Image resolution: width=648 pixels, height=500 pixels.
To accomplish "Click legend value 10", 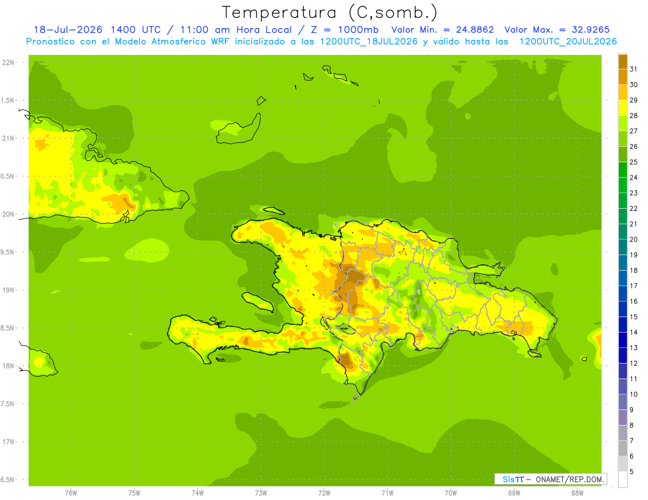I will (x=634, y=394).
